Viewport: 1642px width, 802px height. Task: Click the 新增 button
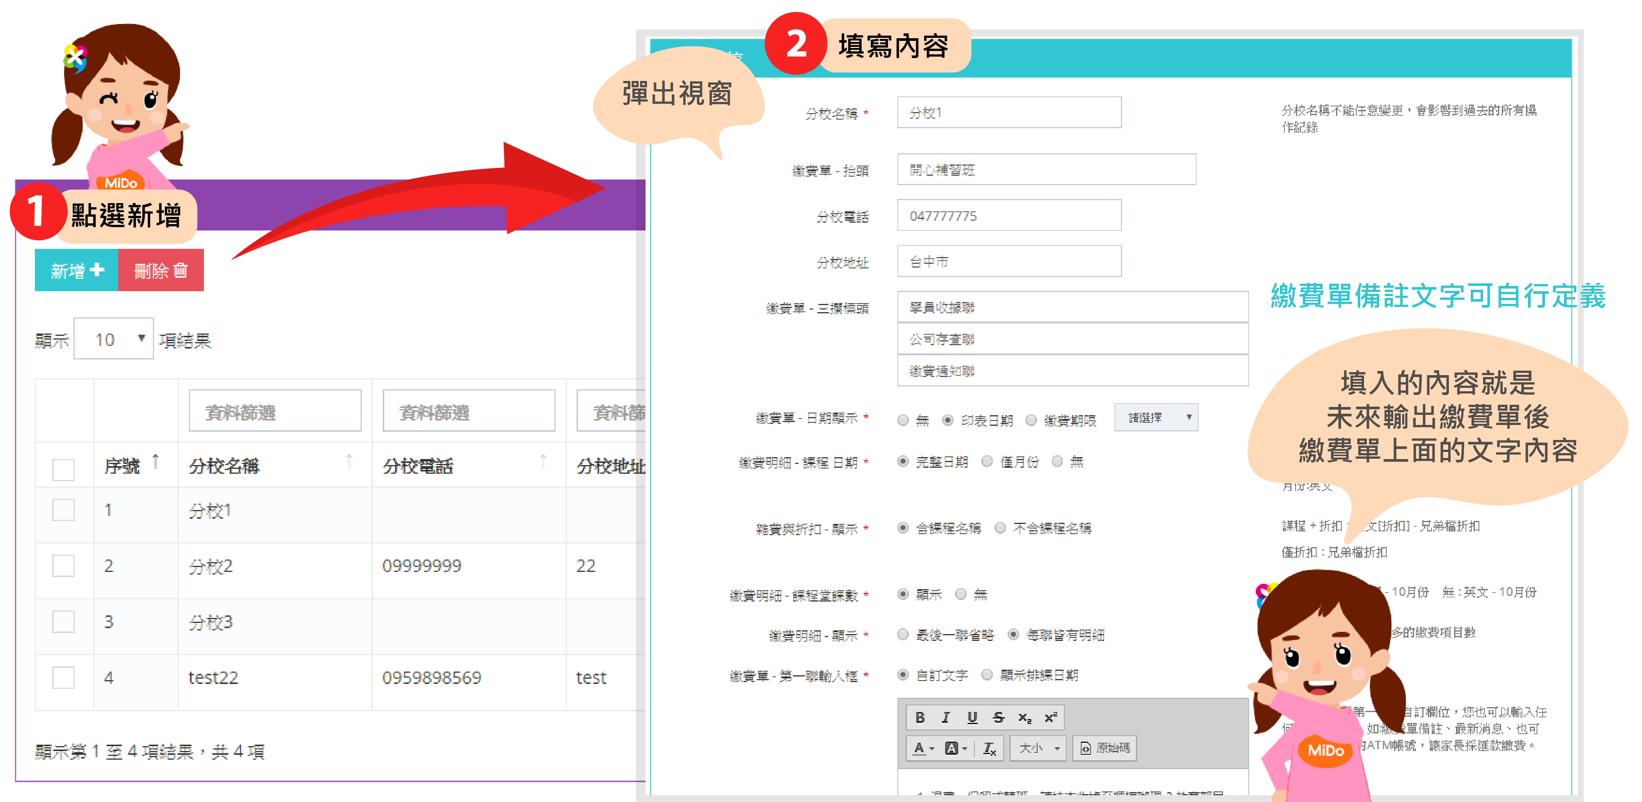coord(76,271)
